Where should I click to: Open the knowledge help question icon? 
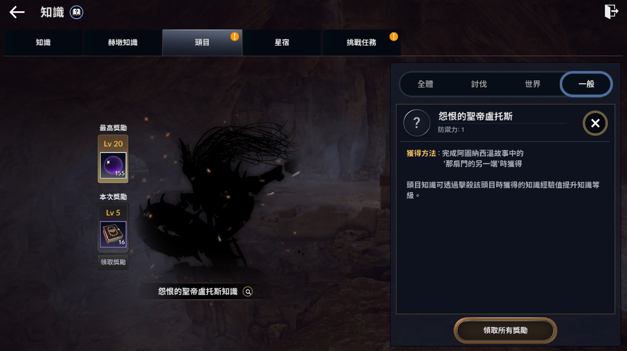[x=77, y=12]
